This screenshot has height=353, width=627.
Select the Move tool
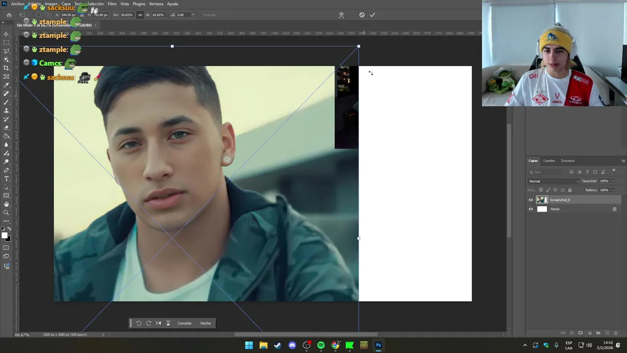pyautogui.click(x=6, y=34)
